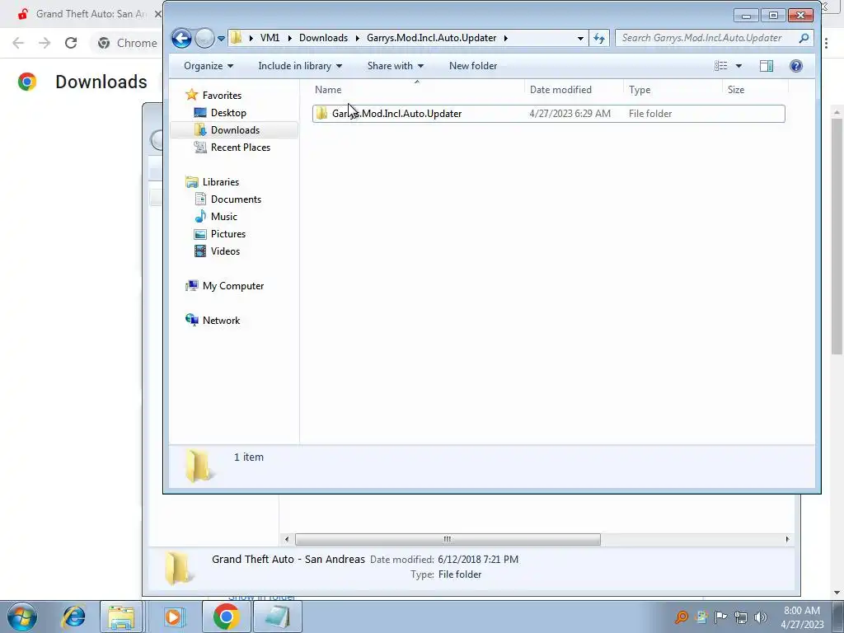The image size is (844, 633).
Task: Open the Videos library
Action: (x=225, y=251)
